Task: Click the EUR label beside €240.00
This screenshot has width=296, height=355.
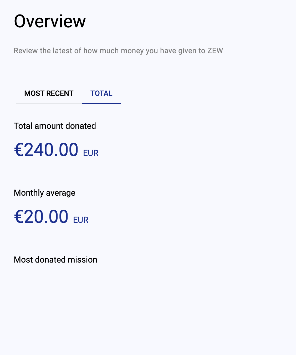Action: pyautogui.click(x=91, y=153)
